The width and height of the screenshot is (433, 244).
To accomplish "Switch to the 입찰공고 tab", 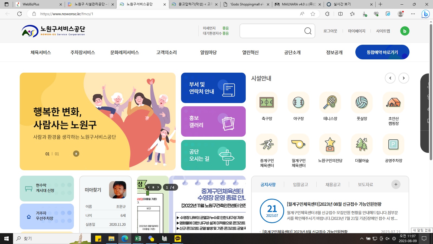I will (300, 185).
